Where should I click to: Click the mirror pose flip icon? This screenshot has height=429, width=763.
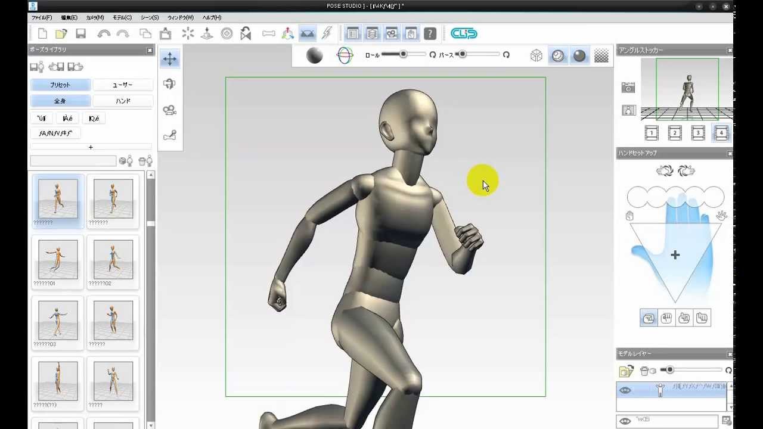tap(246, 34)
